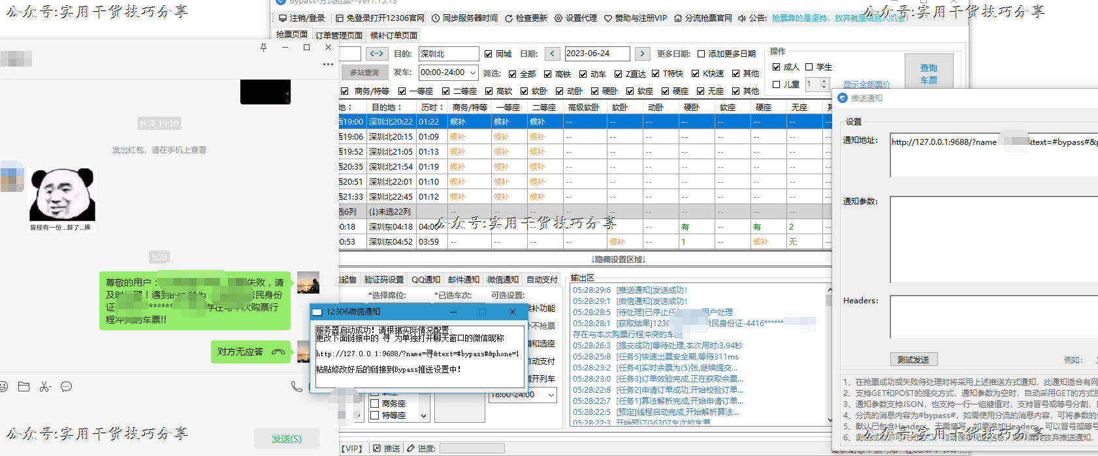Viewport: 1098px width, 456px height.
Task: Swap departure and destination stations
Action: click(377, 53)
